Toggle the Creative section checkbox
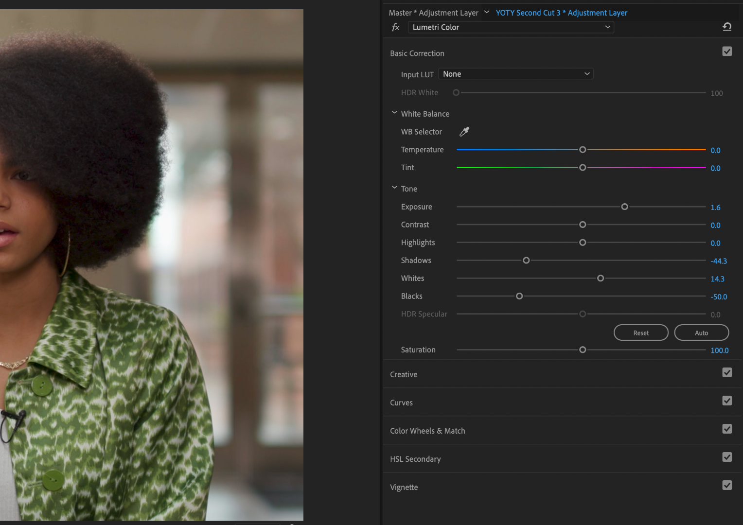 click(727, 372)
